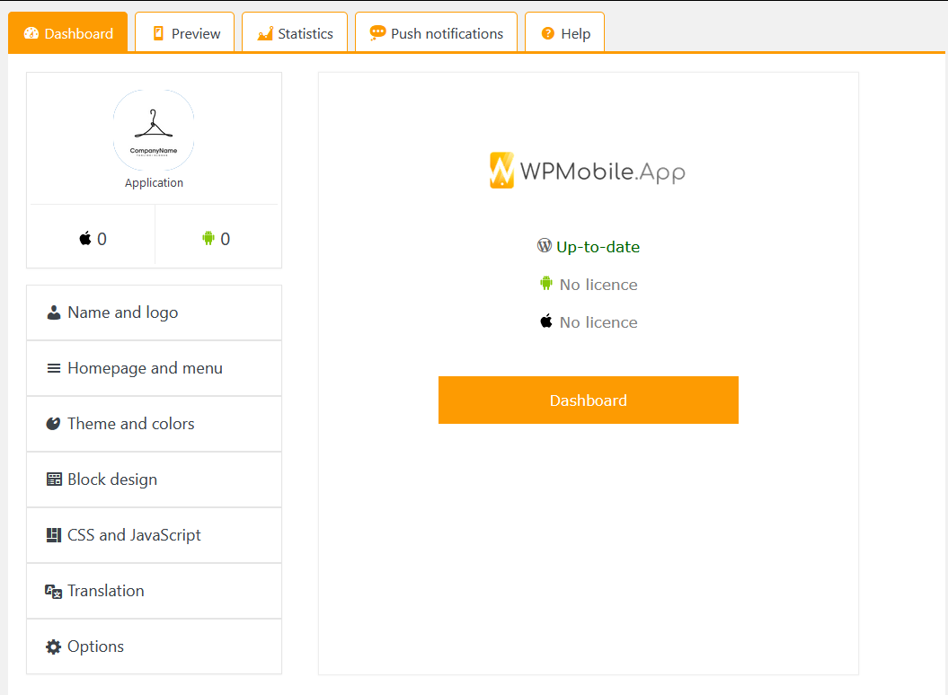Select the Dashboard tab

tap(68, 33)
